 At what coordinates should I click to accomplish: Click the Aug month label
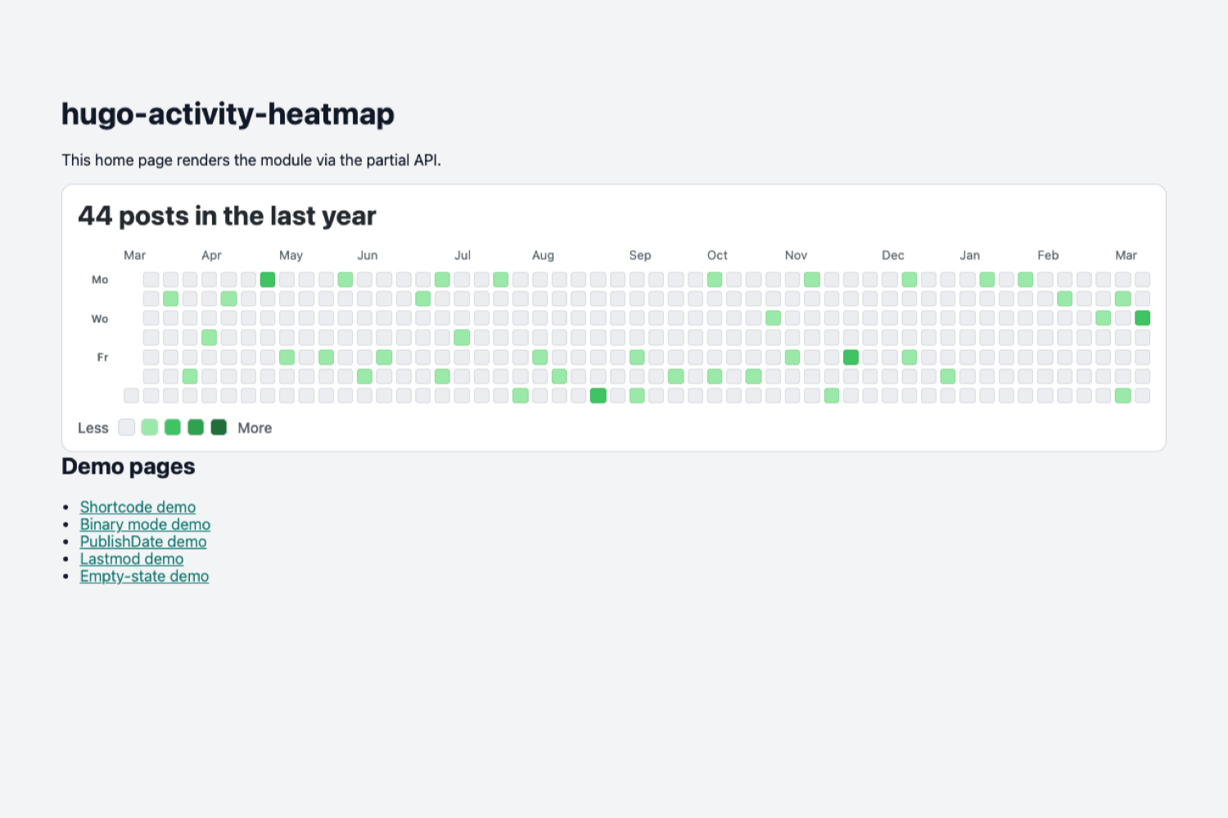[x=543, y=254]
